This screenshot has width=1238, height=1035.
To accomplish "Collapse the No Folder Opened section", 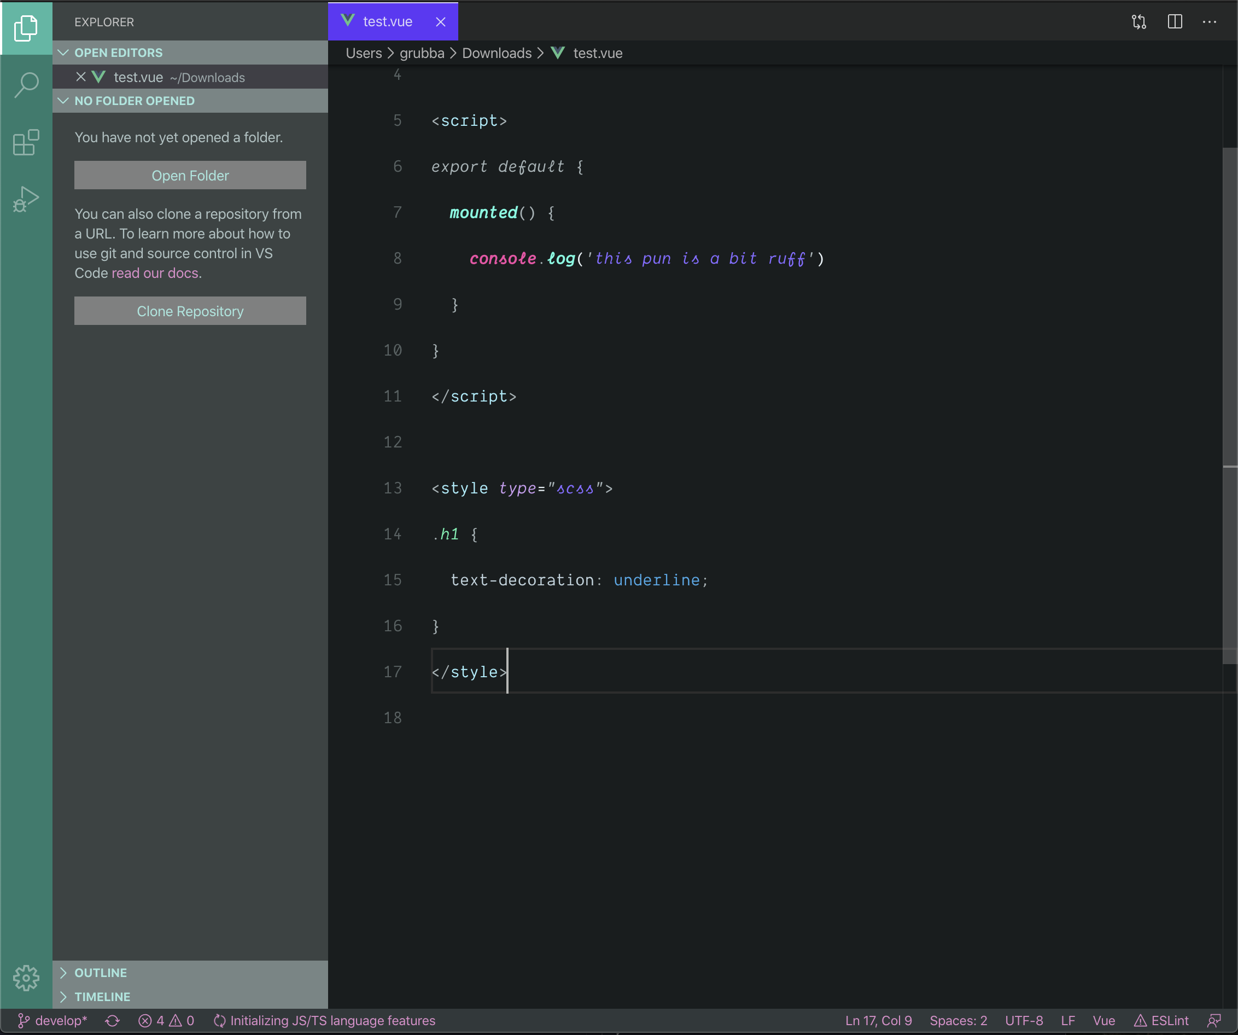I will [134, 101].
